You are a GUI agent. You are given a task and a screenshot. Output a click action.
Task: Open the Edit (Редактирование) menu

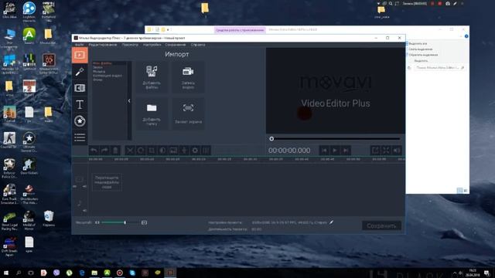click(103, 45)
